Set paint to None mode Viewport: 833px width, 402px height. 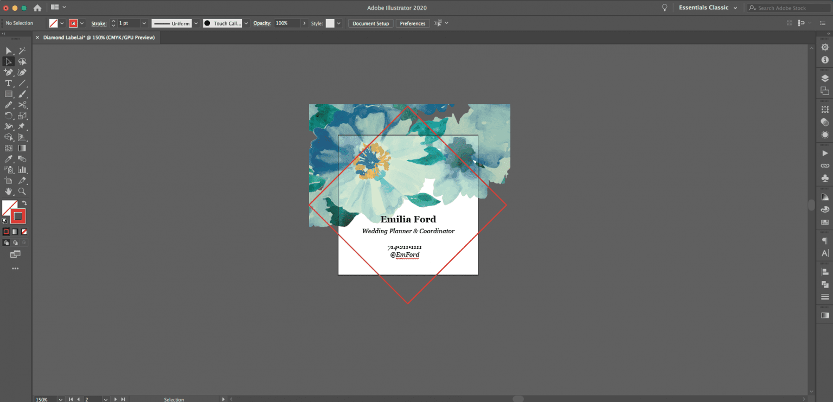(x=24, y=232)
